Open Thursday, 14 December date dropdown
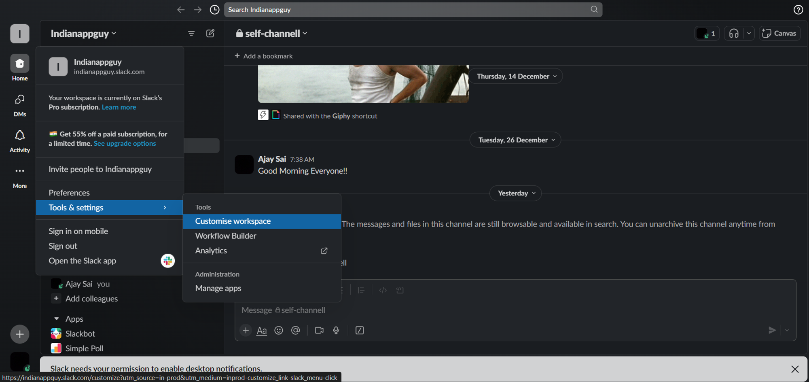The image size is (809, 382). (x=516, y=76)
